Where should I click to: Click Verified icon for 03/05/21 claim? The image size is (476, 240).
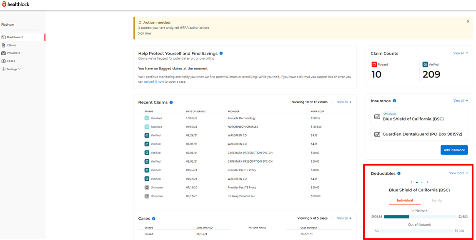(x=147, y=144)
